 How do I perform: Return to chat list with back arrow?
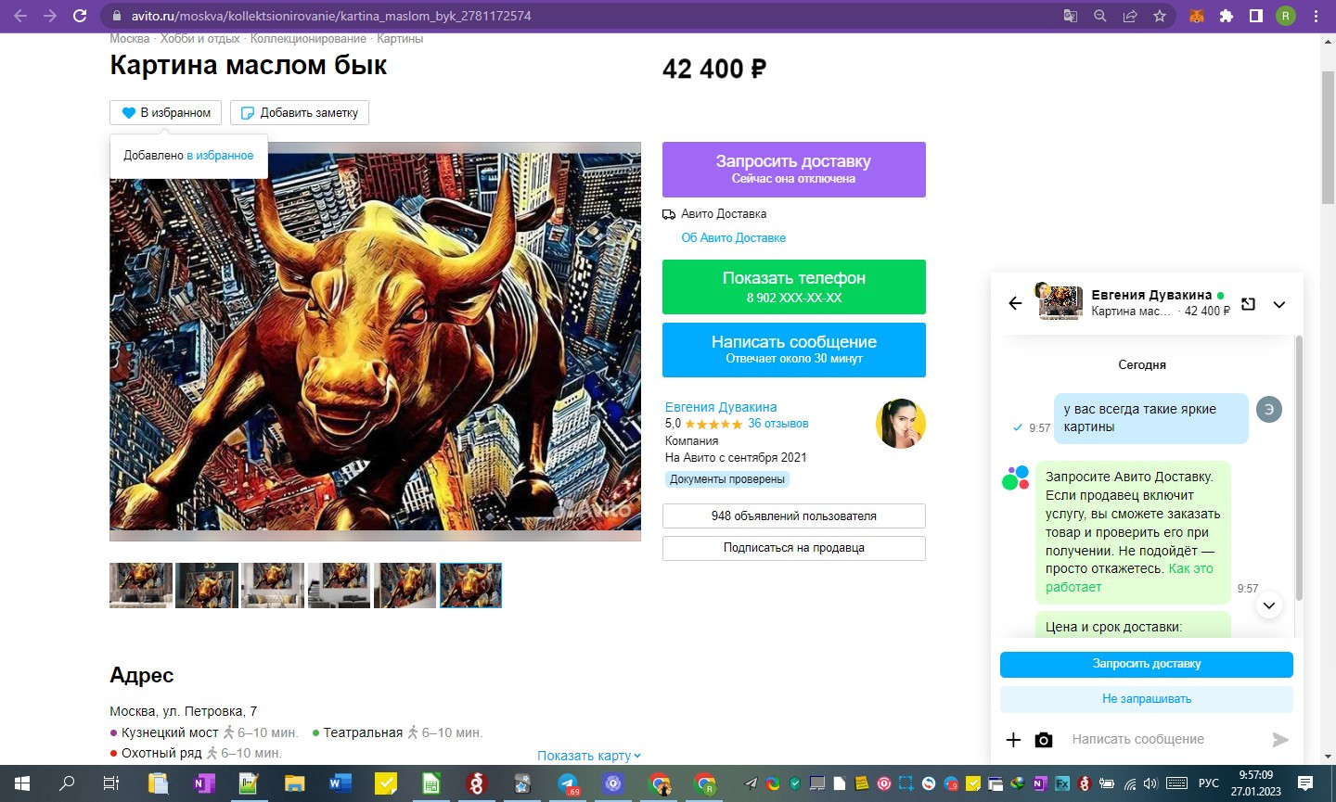[x=1015, y=303]
